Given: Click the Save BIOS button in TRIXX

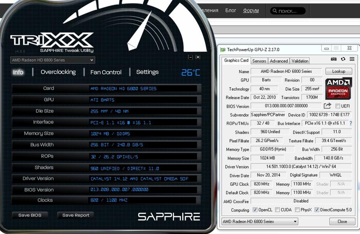Looking at the screenshot, I should click(30, 215).
